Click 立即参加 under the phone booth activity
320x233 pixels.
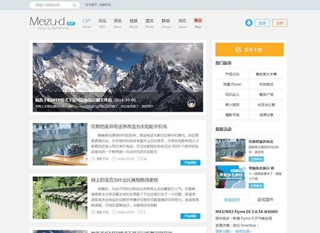256,159
